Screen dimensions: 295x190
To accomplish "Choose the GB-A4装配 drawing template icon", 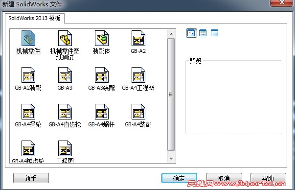I will [138, 112].
